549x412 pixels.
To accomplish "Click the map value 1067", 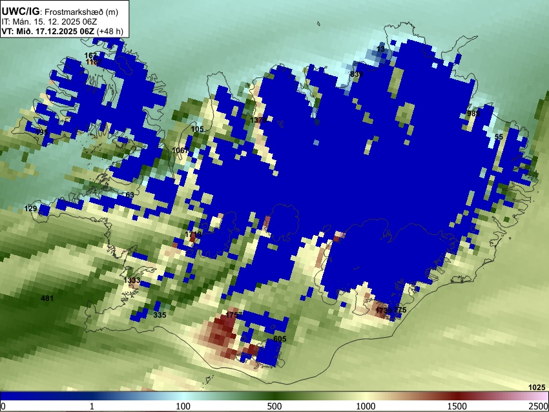I will 180,150.
